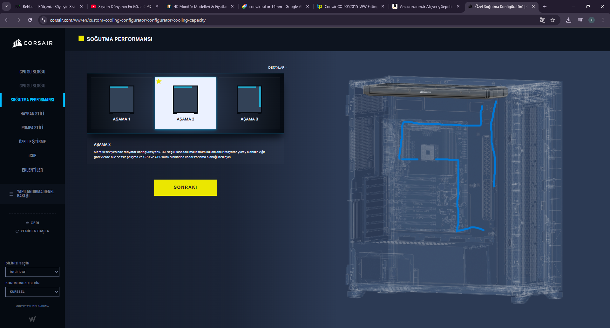This screenshot has height=328, width=610.
Task: Click the site information icon
Action: click(x=44, y=20)
